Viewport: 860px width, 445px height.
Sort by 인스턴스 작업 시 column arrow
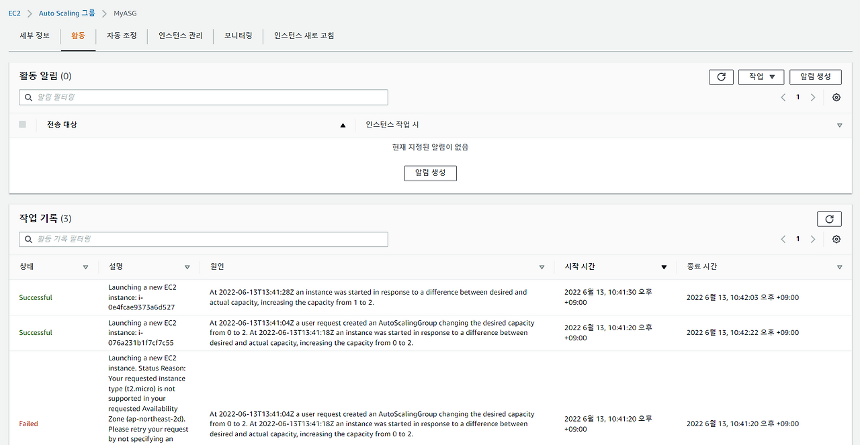(840, 126)
